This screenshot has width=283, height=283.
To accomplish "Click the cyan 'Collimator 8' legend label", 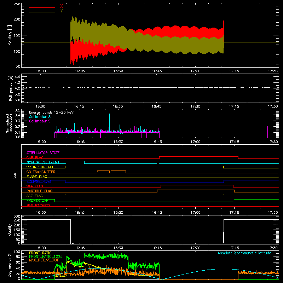I will coord(40,117).
